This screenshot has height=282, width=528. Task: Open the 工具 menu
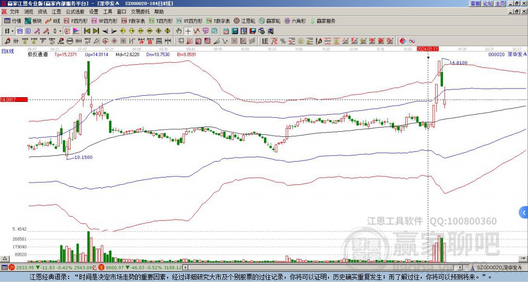108,12
